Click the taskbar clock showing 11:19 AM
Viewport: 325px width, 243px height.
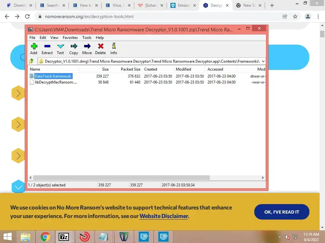(311, 237)
